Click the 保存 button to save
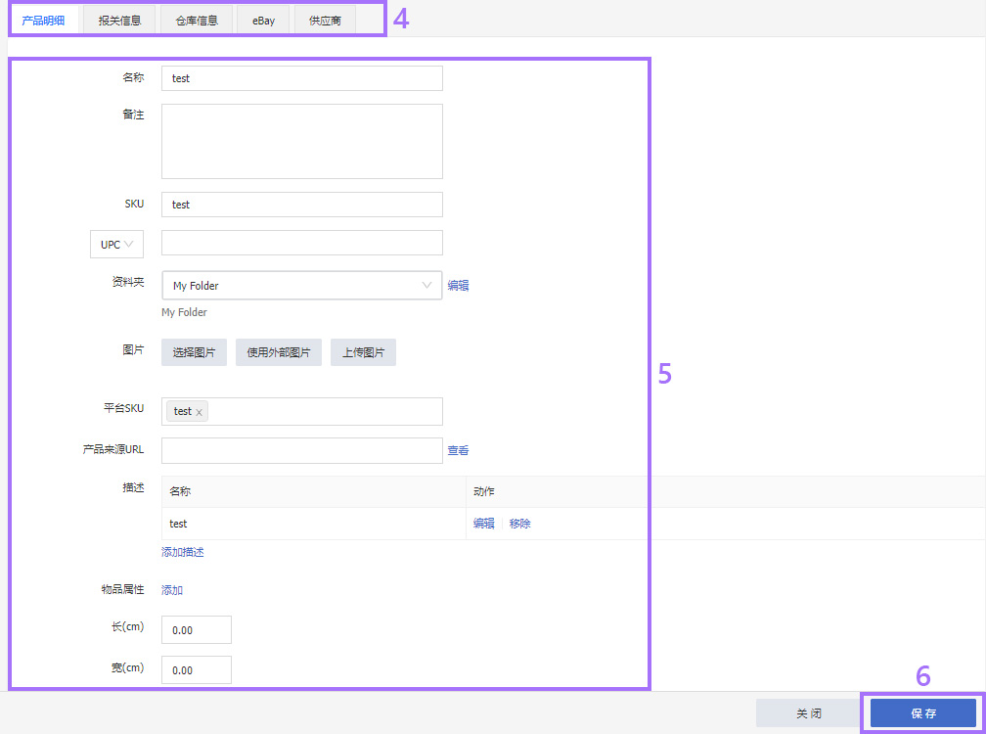 920,712
